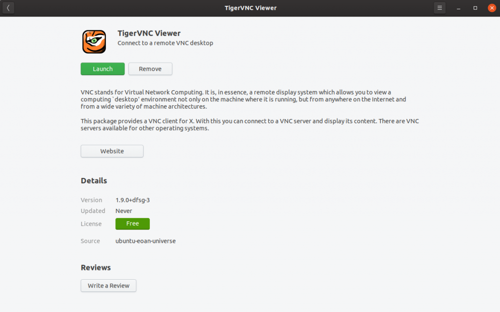The width and height of the screenshot is (500, 312).
Task: Click the TigerVNC Viewer app name heading
Action: 149,33
